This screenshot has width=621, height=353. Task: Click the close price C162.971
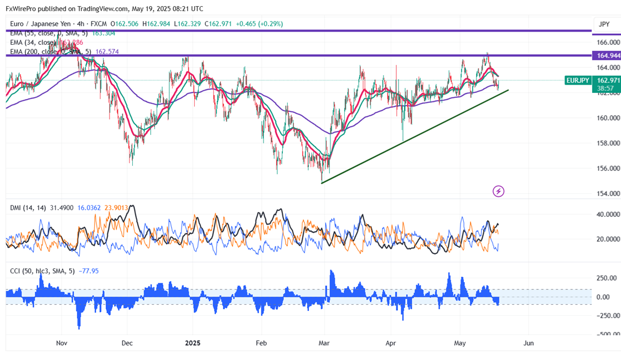click(x=218, y=24)
